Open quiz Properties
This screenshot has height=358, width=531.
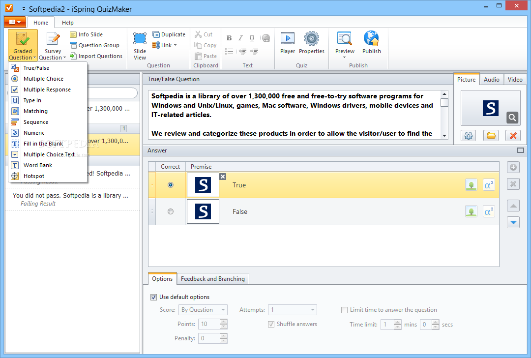point(312,42)
